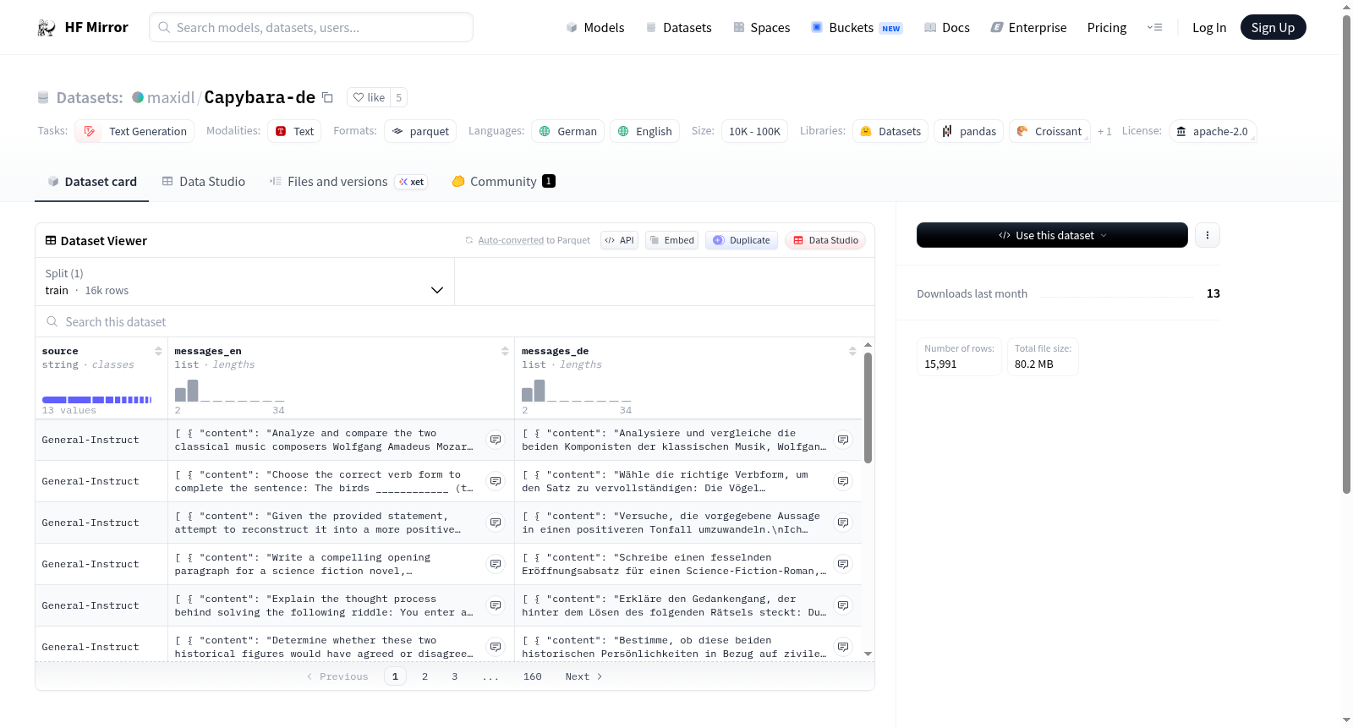Open the messages_de chat icon for the 'Wähle die richtige Verbform' row
The image size is (1353, 728).
point(843,481)
